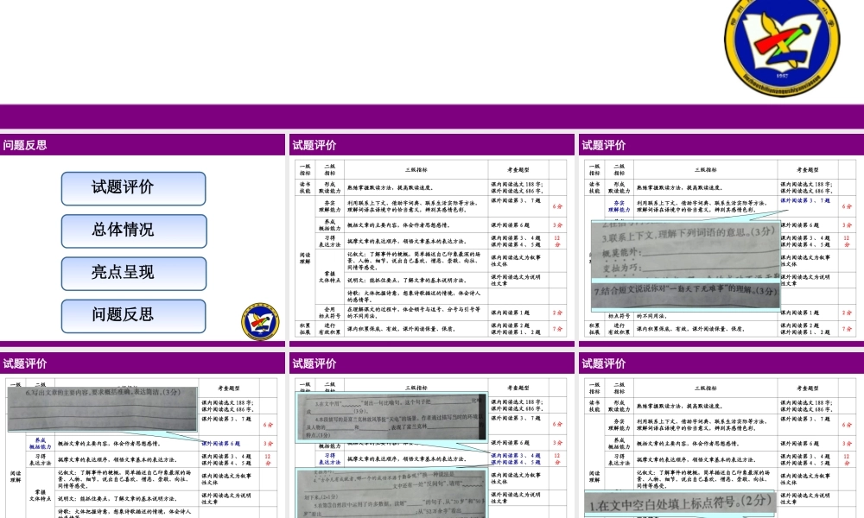This screenshot has width=864, height=518.
Task: Click the wide purple banner strip
Action: (x=432, y=117)
